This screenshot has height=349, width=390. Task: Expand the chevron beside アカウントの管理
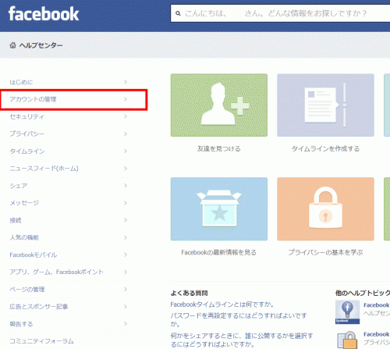pyautogui.click(x=126, y=99)
